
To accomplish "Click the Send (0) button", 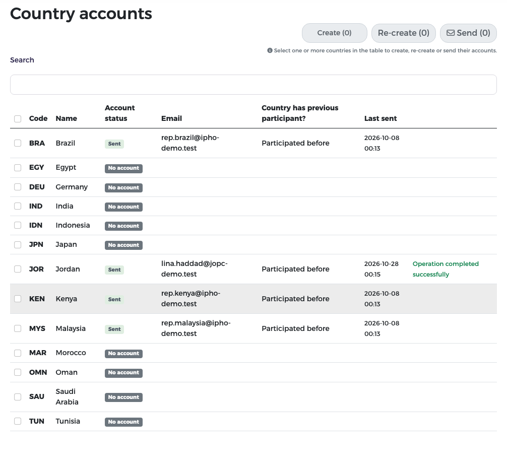I will click(468, 33).
